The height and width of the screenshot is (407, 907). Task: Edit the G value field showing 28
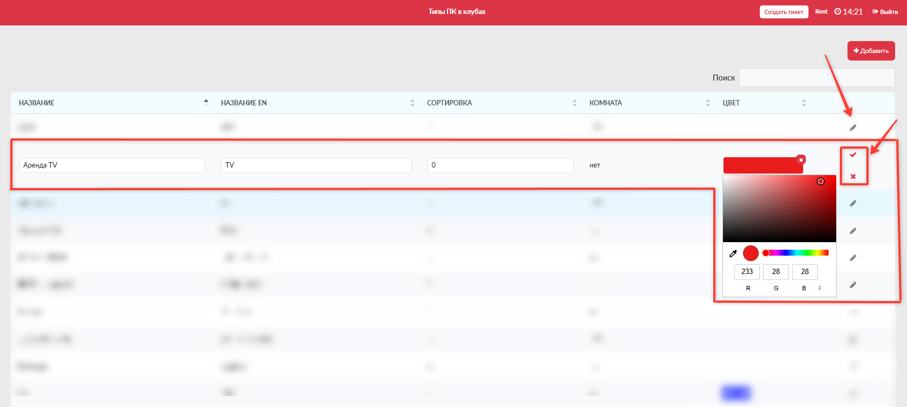pos(776,272)
